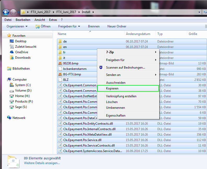Open OneDrive cloud icon in sidebar

(12, 52)
